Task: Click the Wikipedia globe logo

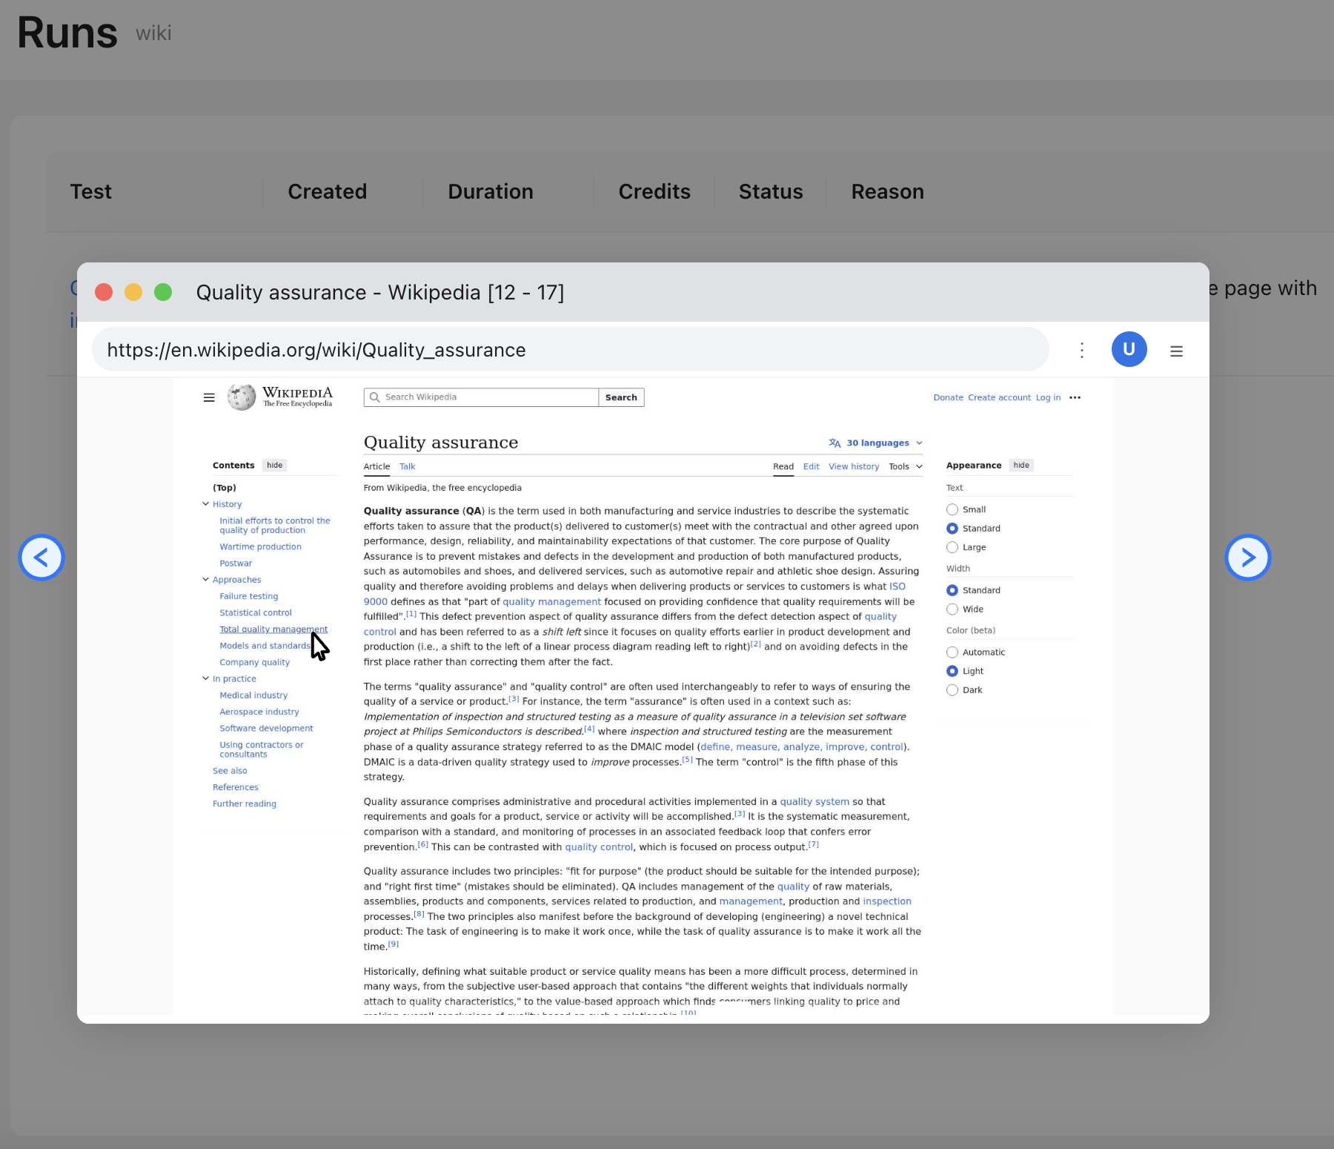Action: 242,397
